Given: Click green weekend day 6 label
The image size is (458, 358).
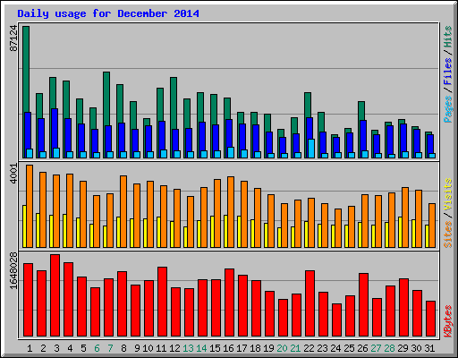Looking at the screenshot, I should pos(97,348).
